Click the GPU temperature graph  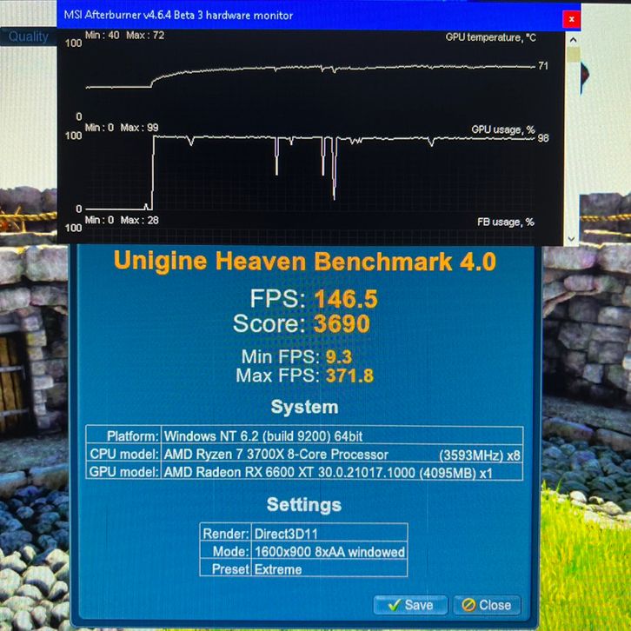coord(313,74)
